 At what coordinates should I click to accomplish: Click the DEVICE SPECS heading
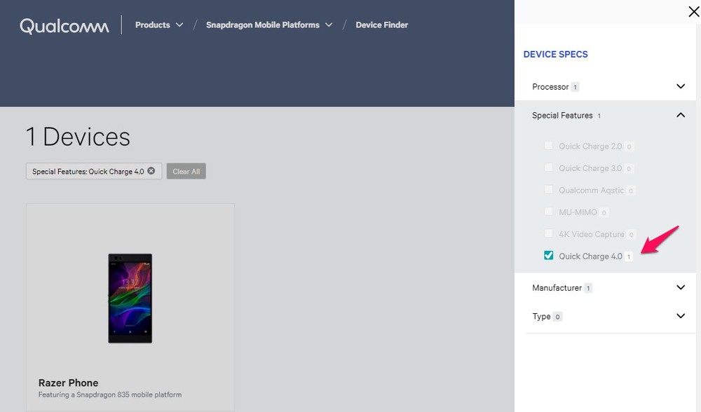click(555, 54)
